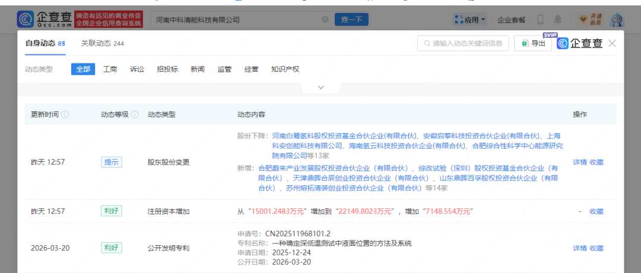
Task: Open 海南氢云科技投资合伙企业 link
Action: click(408, 146)
